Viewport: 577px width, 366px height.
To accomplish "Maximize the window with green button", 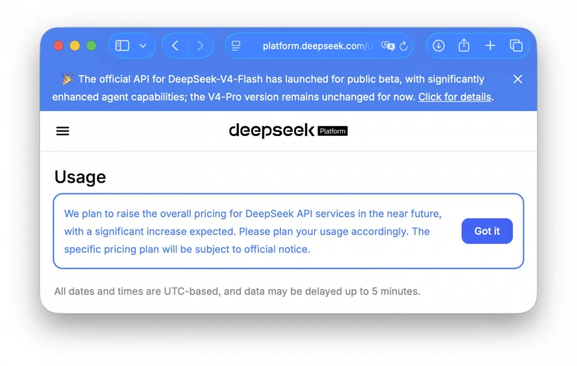I will pyautogui.click(x=92, y=46).
